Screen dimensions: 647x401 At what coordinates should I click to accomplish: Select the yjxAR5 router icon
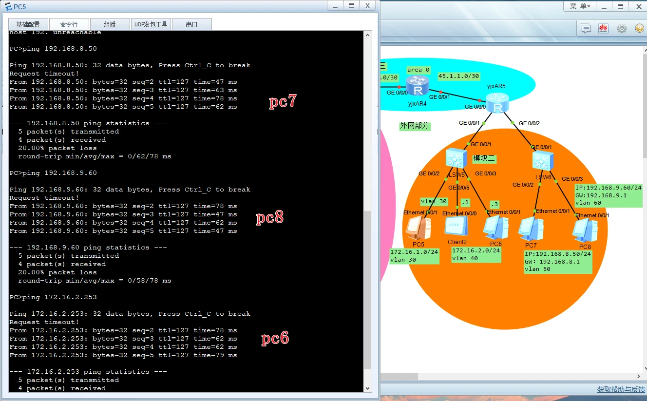(497, 103)
